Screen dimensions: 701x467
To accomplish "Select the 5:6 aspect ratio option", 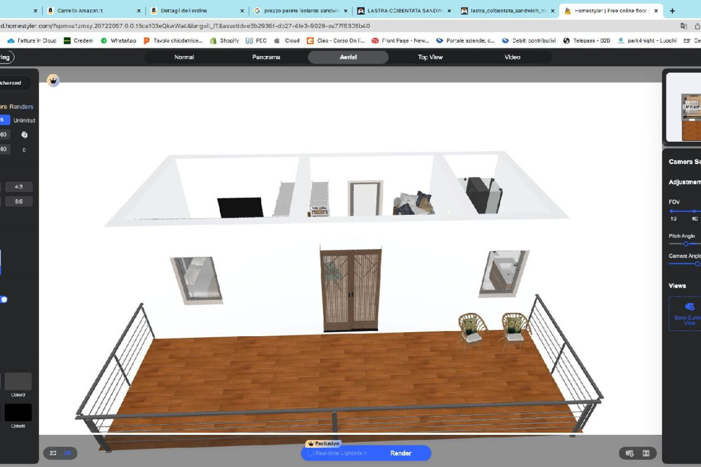I will (19, 201).
